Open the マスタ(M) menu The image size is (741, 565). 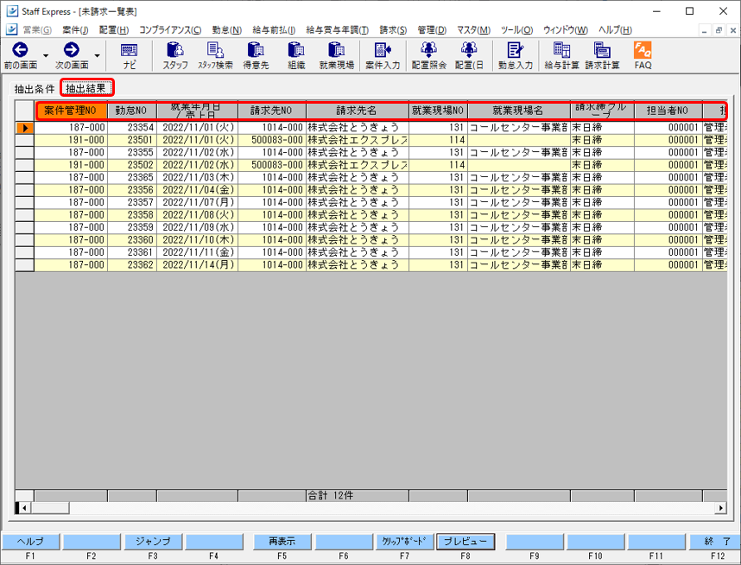473,29
